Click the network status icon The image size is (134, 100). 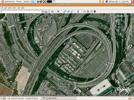(x=107, y=2)
